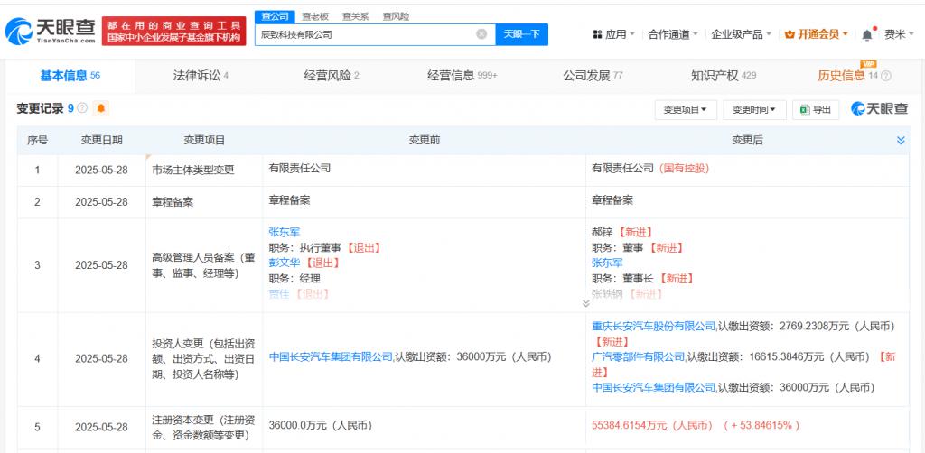Viewport: 925px width, 453px height.
Task: Select the 经营信息 tab
Action: click(x=462, y=76)
